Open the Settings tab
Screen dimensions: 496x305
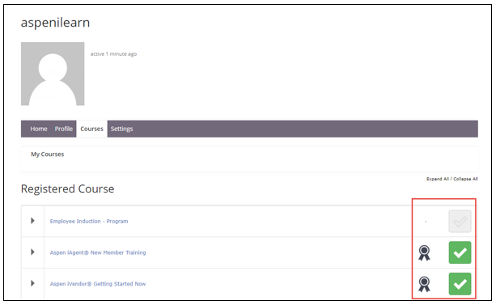coord(122,129)
